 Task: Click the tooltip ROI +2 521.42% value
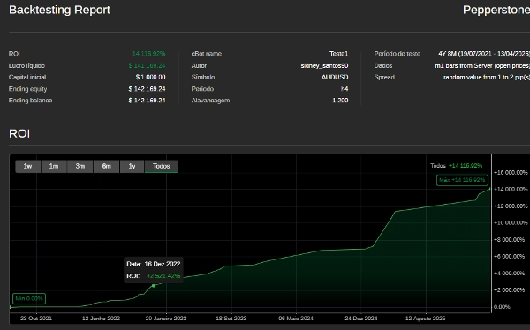163,276
